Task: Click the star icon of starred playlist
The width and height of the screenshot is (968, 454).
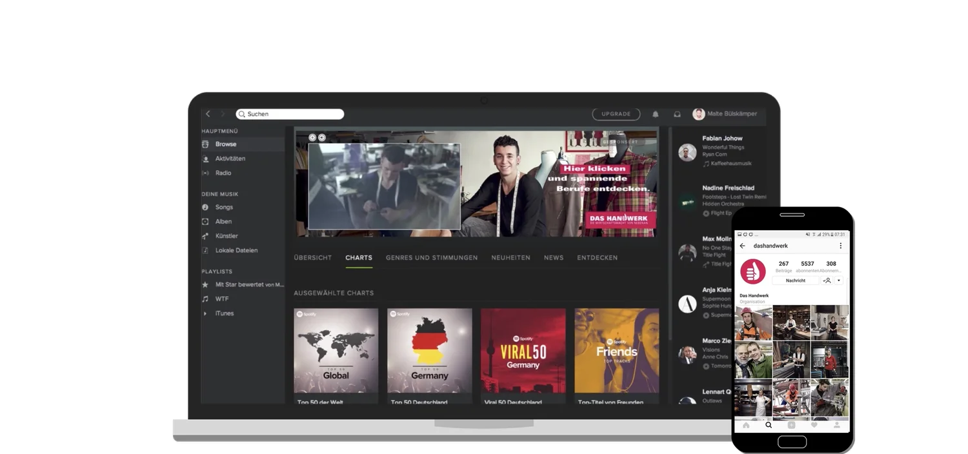Action: [x=205, y=284]
